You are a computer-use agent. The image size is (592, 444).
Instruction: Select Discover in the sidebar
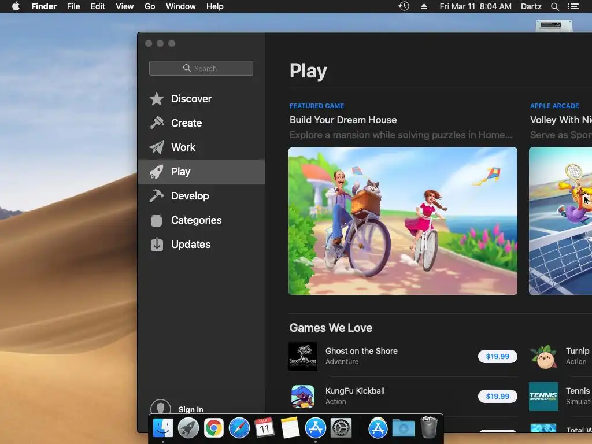coord(201,99)
